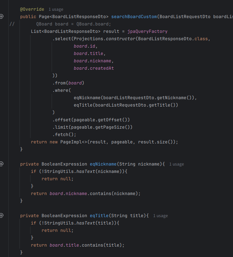Click hasText inside the eqTitle method

[x=84, y=223]
